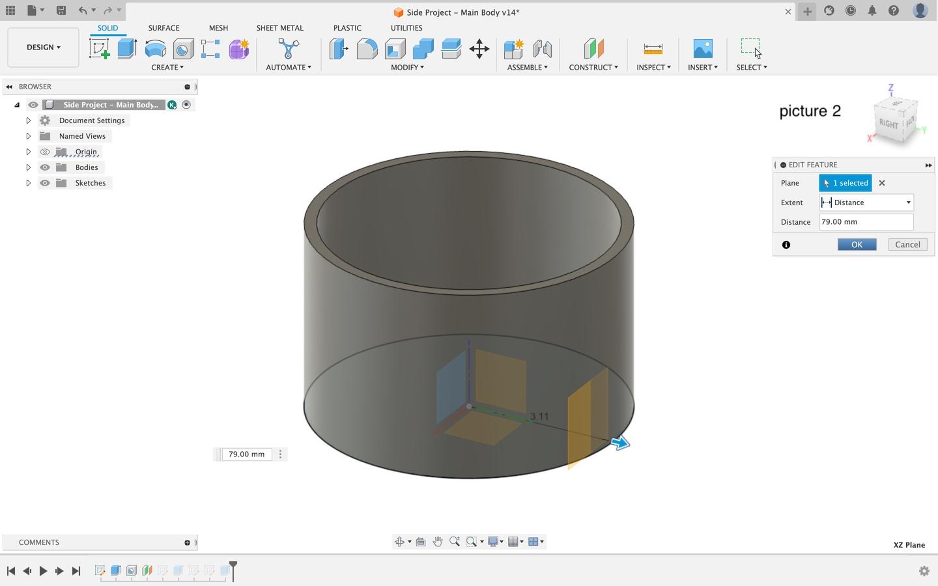Select the Fillet tool icon
Image resolution: width=938 pixels, height=586 pixels.
click(367, 49)
